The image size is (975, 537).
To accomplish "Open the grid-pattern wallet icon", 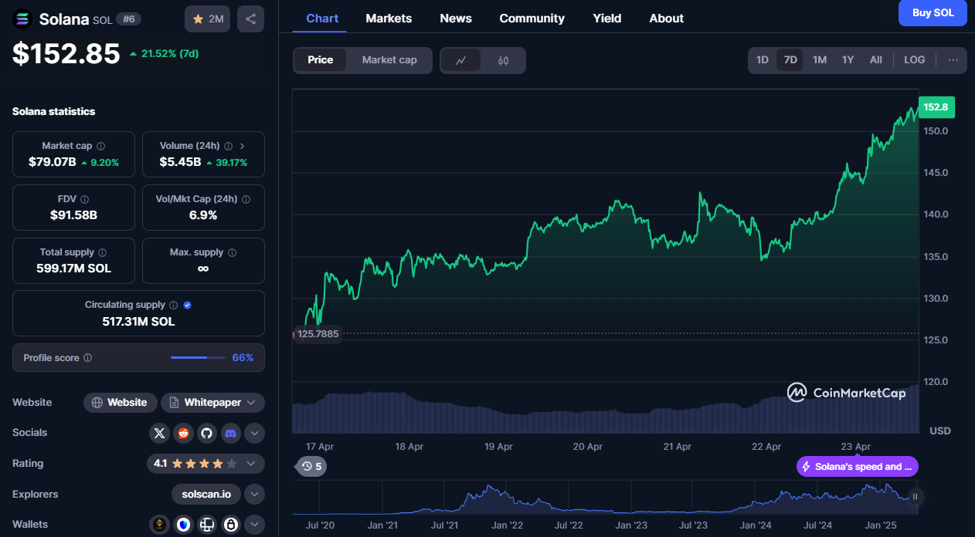I will click(206, 525).
